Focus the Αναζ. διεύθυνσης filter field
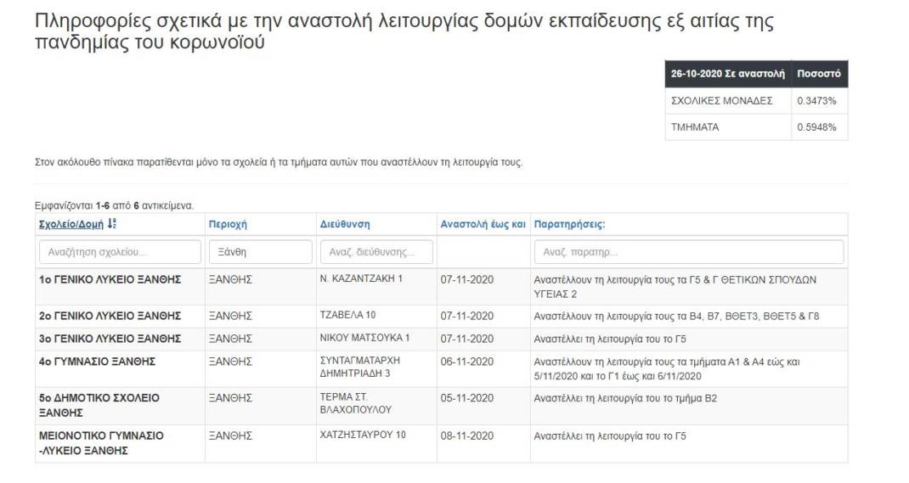This screenshot has height=483, width=909. pyautogui.click(x=377, y=252)
